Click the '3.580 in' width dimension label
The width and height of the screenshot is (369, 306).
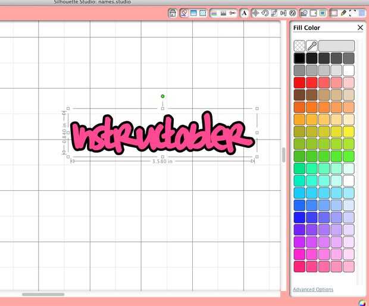[162, 161]
